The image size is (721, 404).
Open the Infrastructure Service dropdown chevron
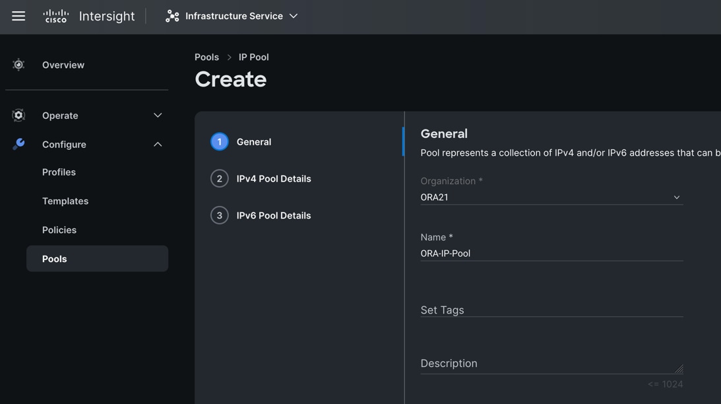[x=294, y=16]
